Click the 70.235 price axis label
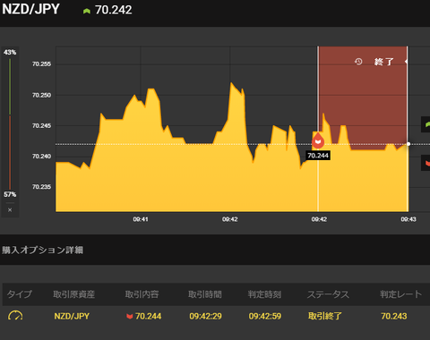This screenshot has width=430, height=340. (41, 187)
